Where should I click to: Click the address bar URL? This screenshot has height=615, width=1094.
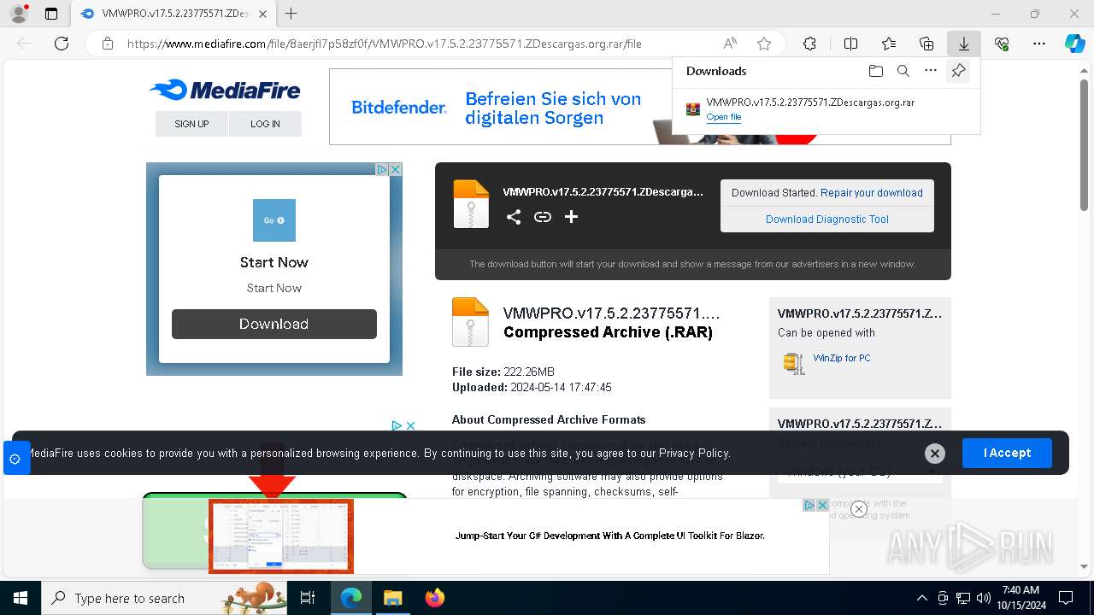[385, 44]
